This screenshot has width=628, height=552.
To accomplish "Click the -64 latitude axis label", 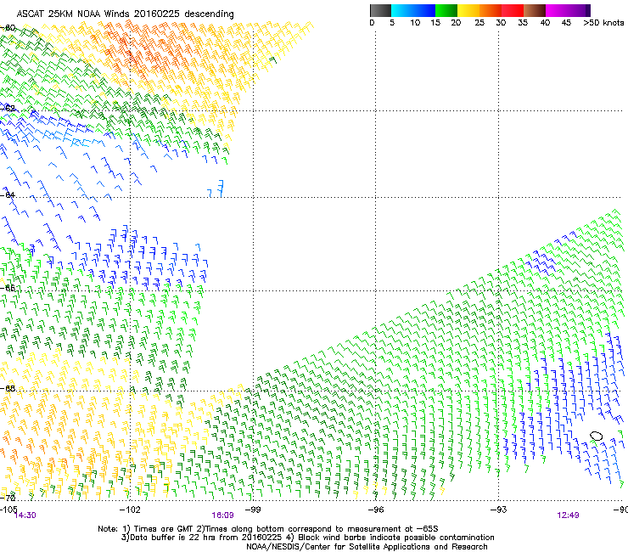I will (8, 194).
